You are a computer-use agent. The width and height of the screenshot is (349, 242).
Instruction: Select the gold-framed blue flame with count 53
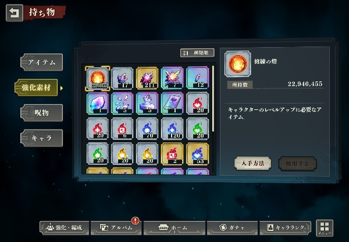[197, 154]
